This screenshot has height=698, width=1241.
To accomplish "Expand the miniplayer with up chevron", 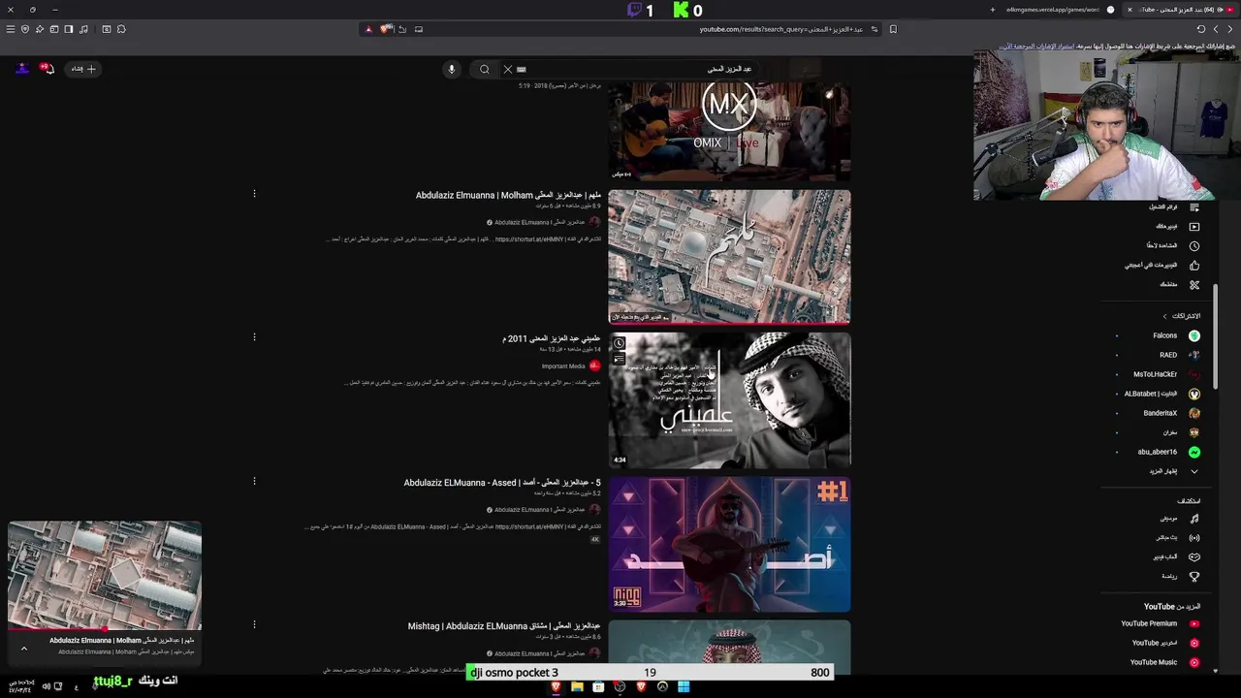I will (24, 648).
